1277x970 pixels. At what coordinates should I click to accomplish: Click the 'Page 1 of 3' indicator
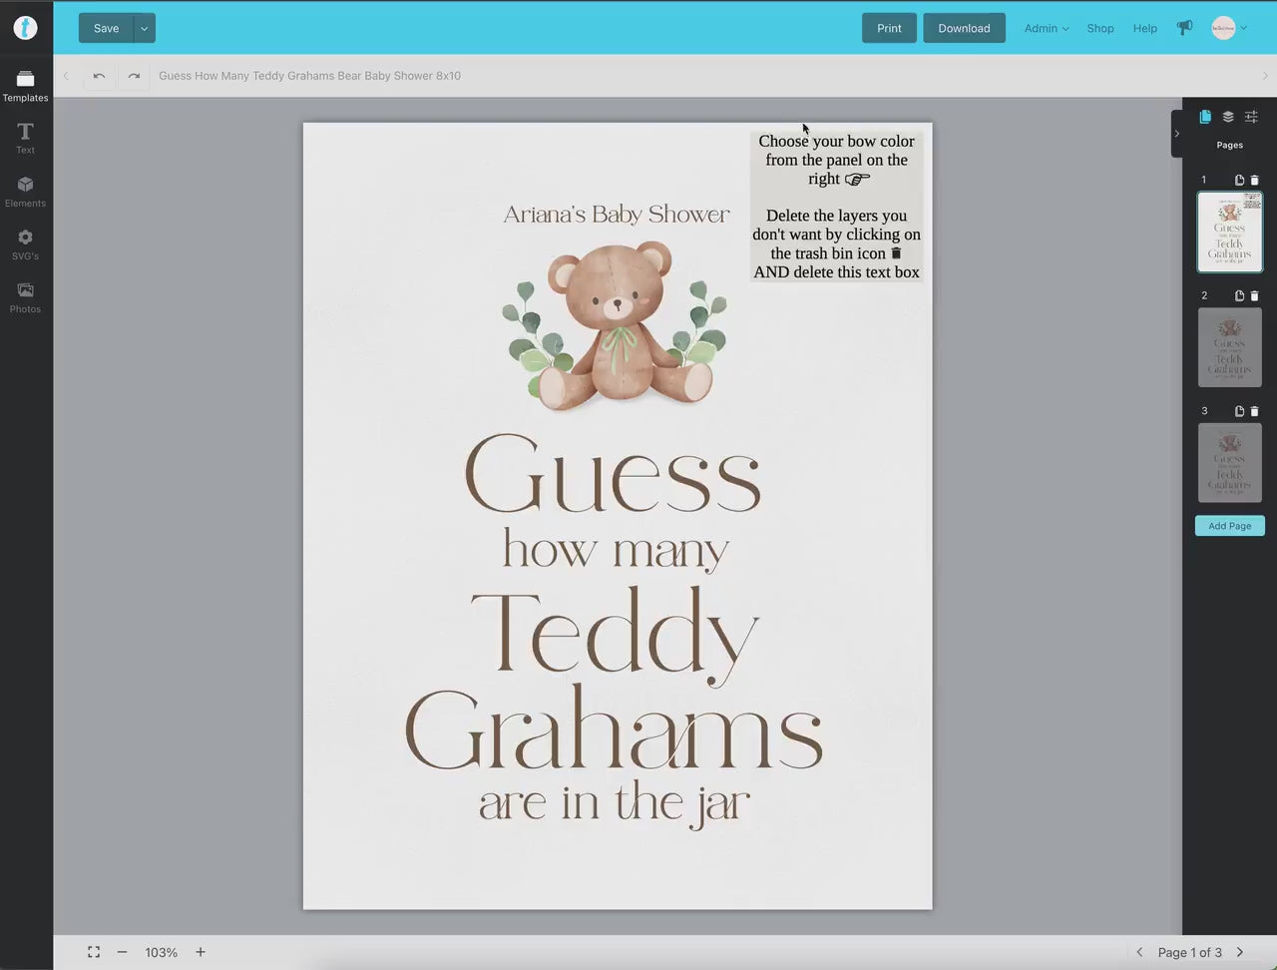click(x=1189, y=953)
